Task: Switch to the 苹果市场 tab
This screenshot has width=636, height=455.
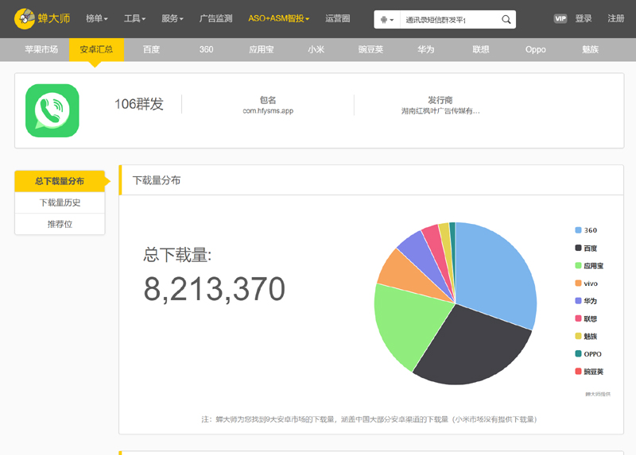Action: pos(41,49)
